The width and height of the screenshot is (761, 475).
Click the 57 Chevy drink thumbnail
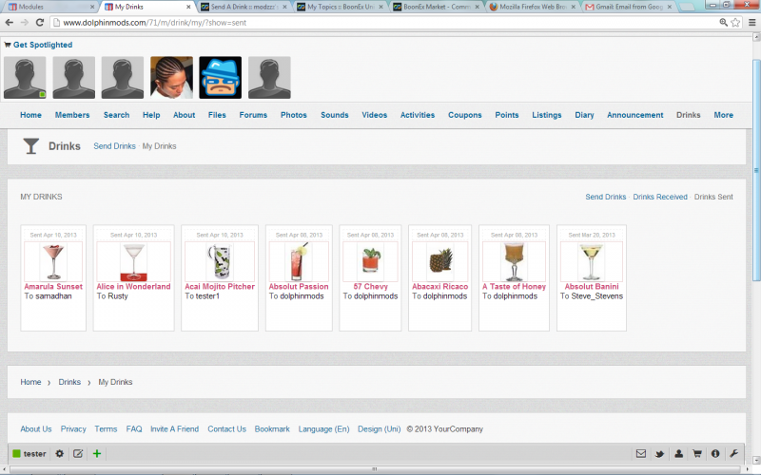tap(370, 261)
